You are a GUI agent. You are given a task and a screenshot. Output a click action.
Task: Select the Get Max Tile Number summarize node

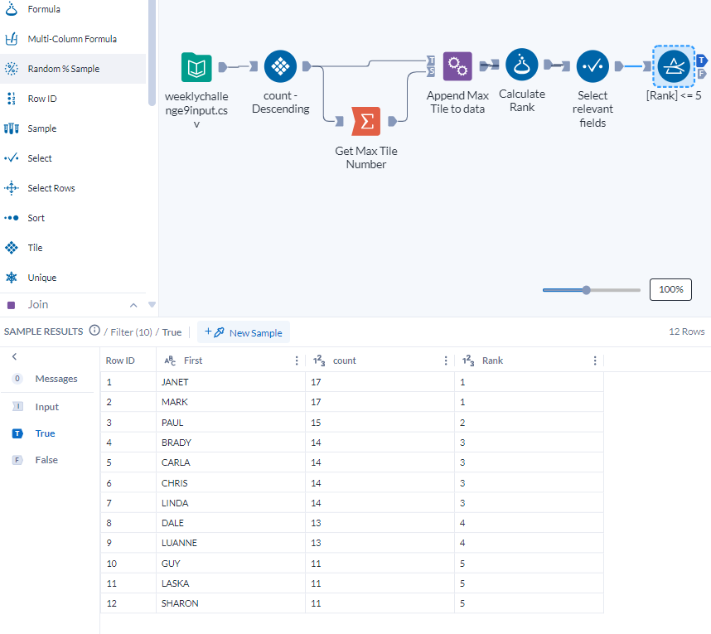[x=366, y=121]
